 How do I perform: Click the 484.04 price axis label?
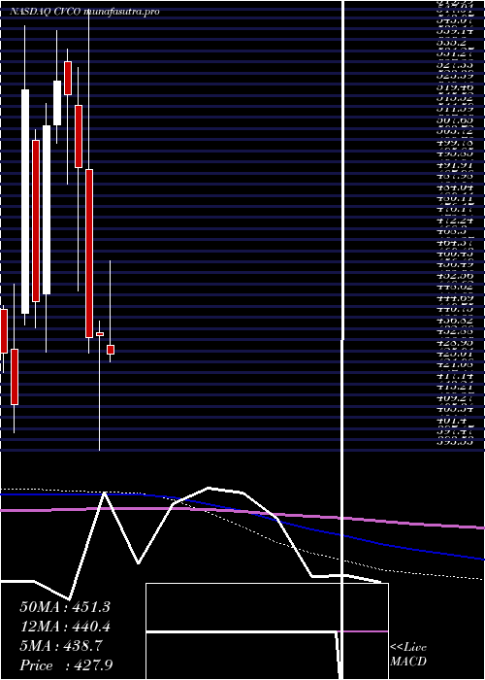pos(454,187)
